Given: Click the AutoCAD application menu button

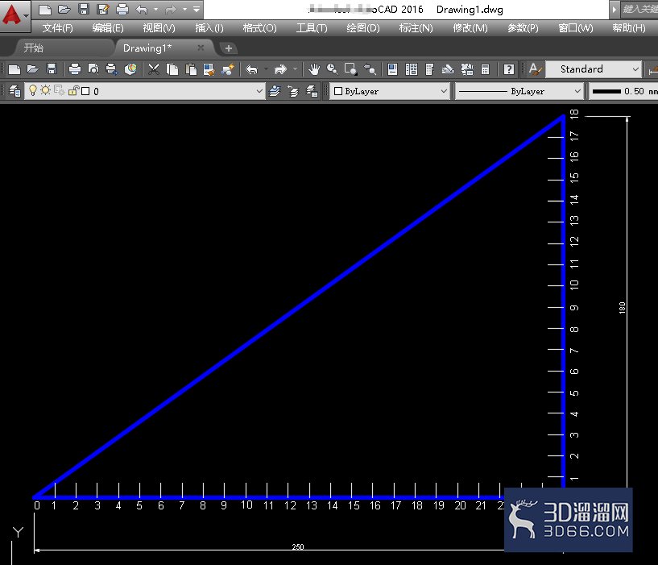Looking at the screenshot, I should pos(14,15).
